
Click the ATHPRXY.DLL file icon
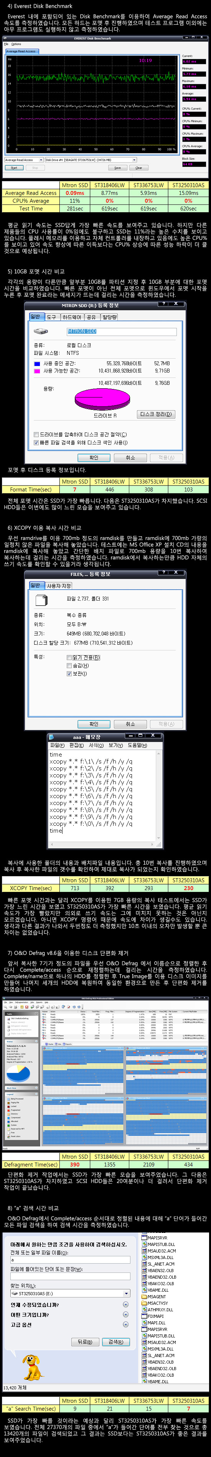[x=144, y=1309]
